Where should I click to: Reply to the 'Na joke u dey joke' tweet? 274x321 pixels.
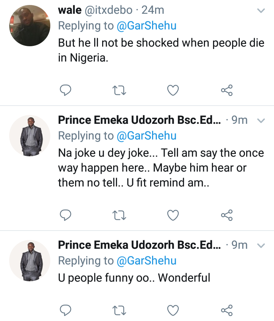(x=65, y=215)
